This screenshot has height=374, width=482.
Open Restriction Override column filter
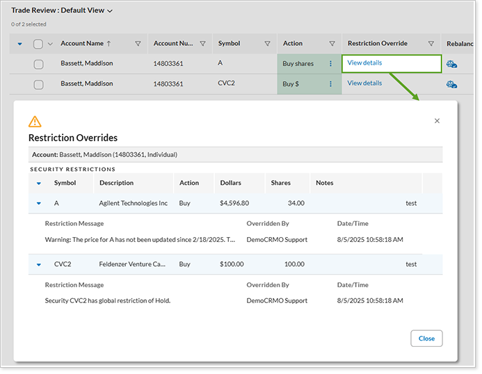(x=431, y=44)
